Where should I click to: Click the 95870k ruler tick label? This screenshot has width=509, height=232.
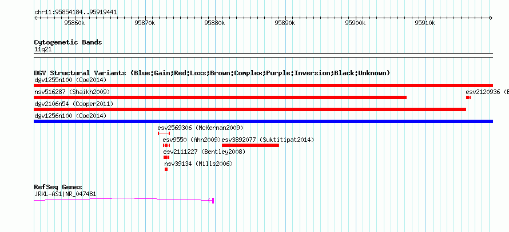click(145, 23)
